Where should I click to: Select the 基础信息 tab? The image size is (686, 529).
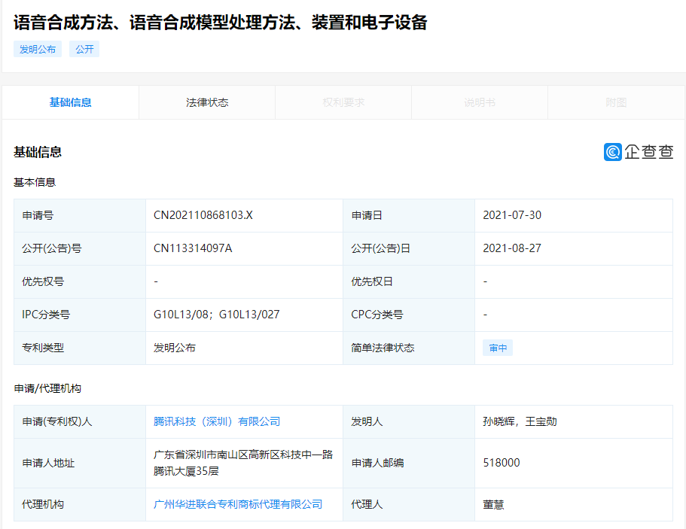point(71,102)
